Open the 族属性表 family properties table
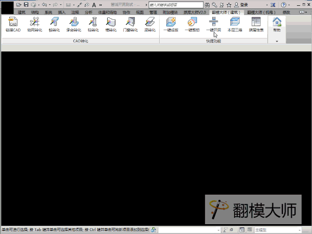The height and width of the screenshot is (234, 312). (x=256, y=24)
